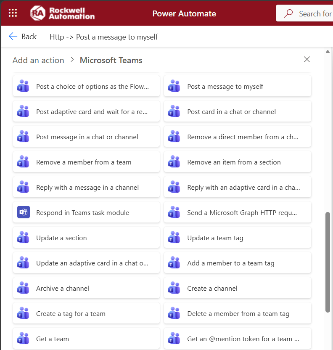Select the Get a team action
Screen dimensions: 333x350
(86, 338)
